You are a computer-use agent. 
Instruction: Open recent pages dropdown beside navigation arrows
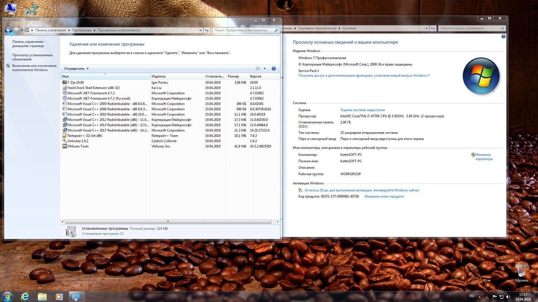pyautogui.click(x=22, y=30)
